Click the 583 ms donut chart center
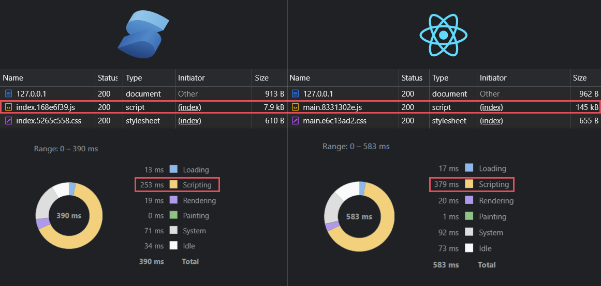Screen dimensions: 601x286 tap(359, 217)
